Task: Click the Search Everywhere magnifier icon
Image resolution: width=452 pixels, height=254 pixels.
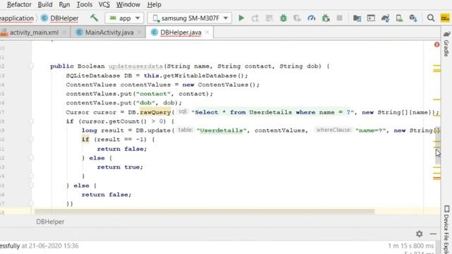Action: click(x=431, y=18)
